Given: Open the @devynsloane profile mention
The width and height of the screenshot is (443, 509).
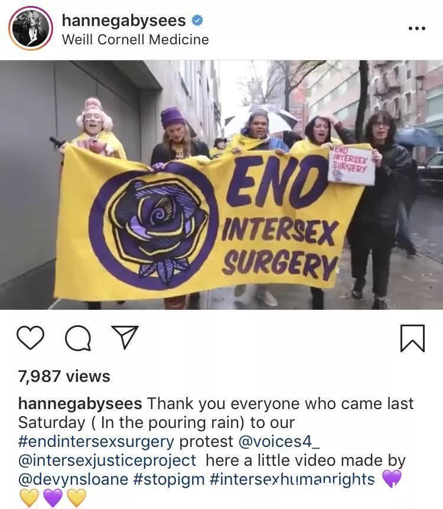Looking at the screenshot, I should [73, 479].
